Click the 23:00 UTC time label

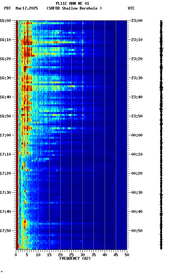pos(137,21)
